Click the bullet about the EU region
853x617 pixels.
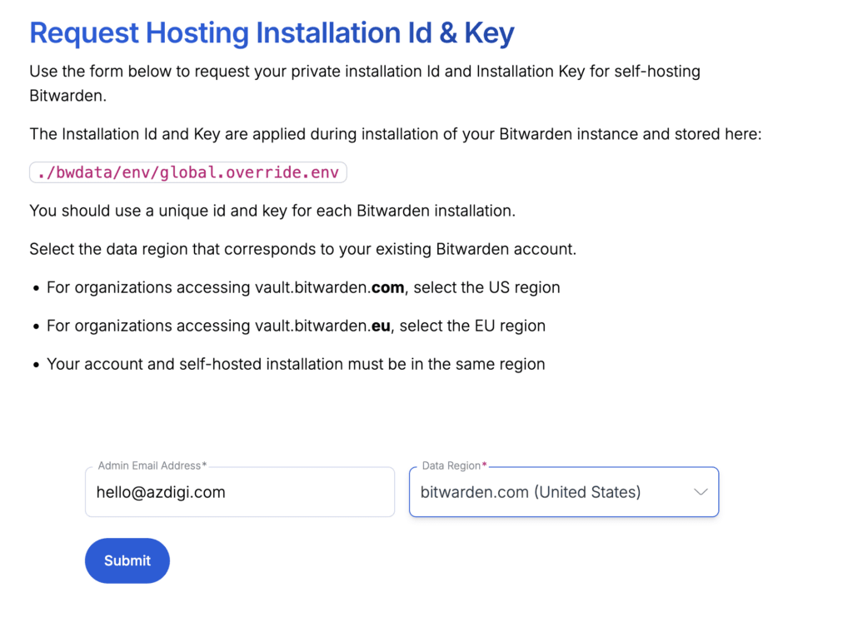click(x=296, y=326)
